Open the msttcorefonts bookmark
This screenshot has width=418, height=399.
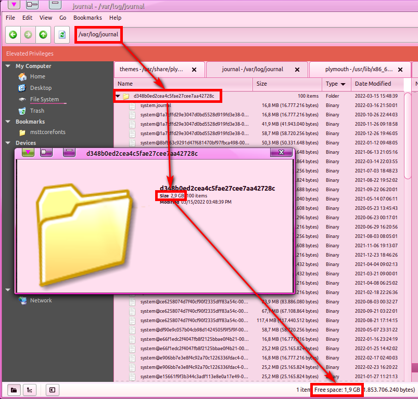[47, 132]
